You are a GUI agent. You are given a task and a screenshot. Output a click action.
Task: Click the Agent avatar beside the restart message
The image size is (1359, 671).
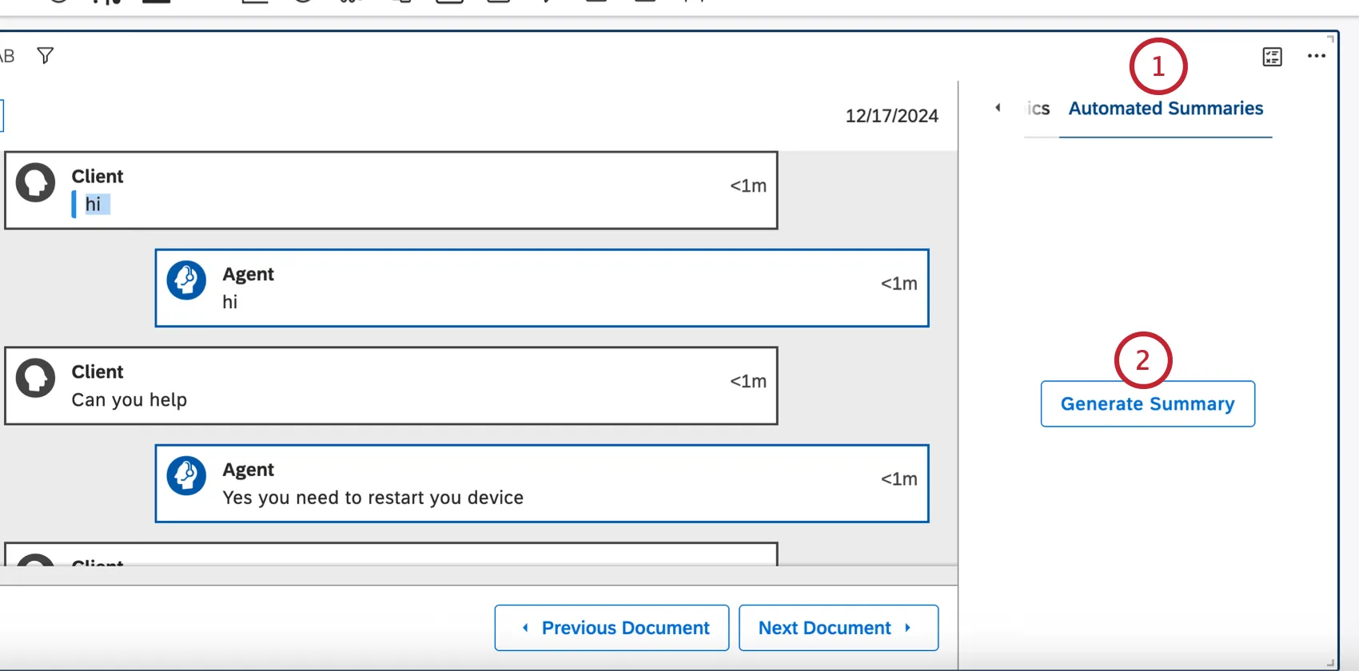pyautogui.click(x=186, y=476)
